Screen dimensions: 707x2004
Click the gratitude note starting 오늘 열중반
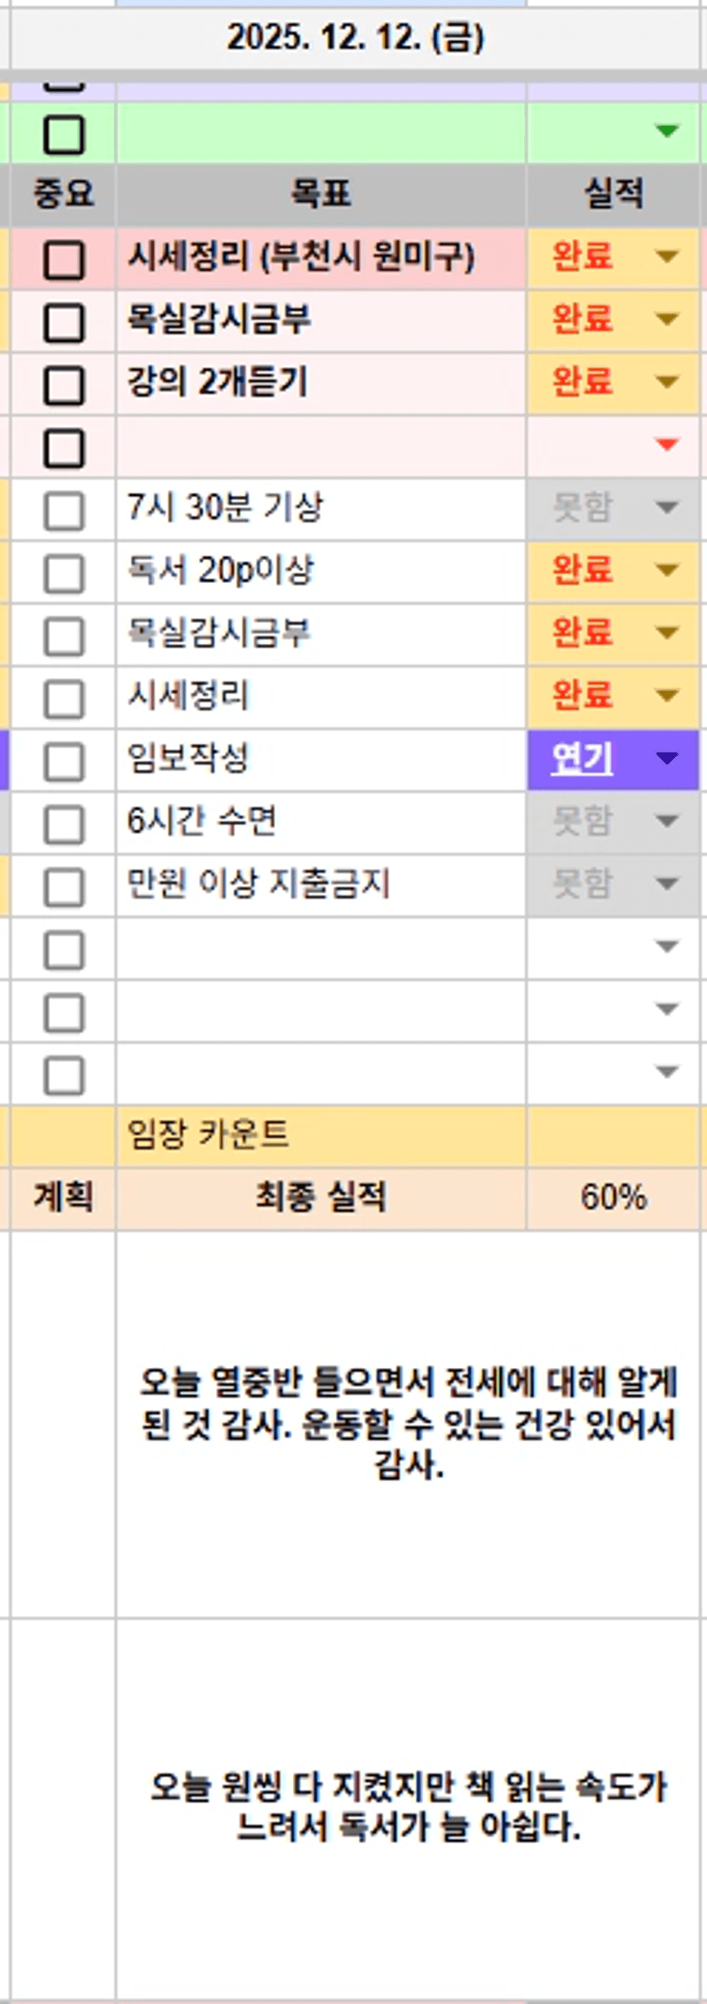[408, 1423]
